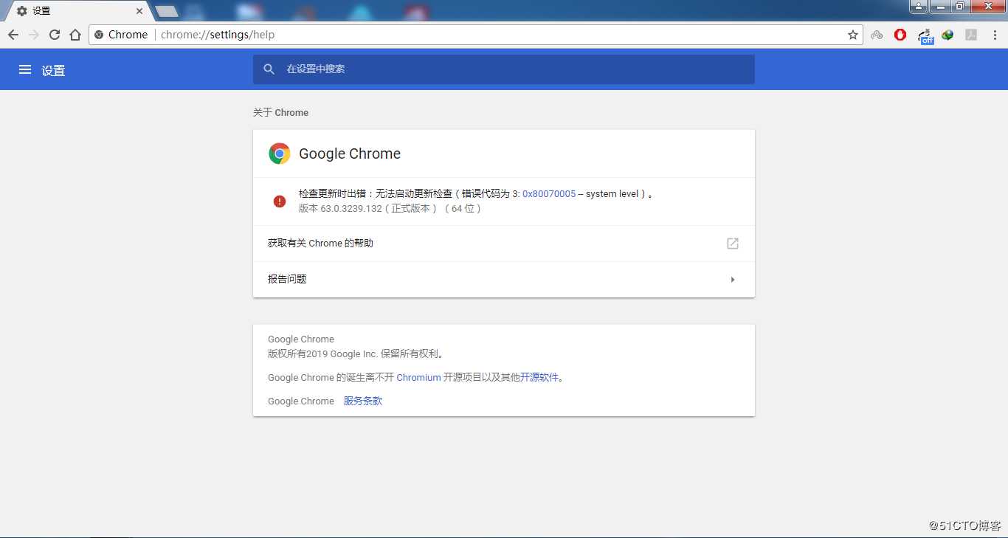Viewport: 1008px width, 538px height.
Task: Click the greyed-out PDF extension icon
Action: coord(971,35)
